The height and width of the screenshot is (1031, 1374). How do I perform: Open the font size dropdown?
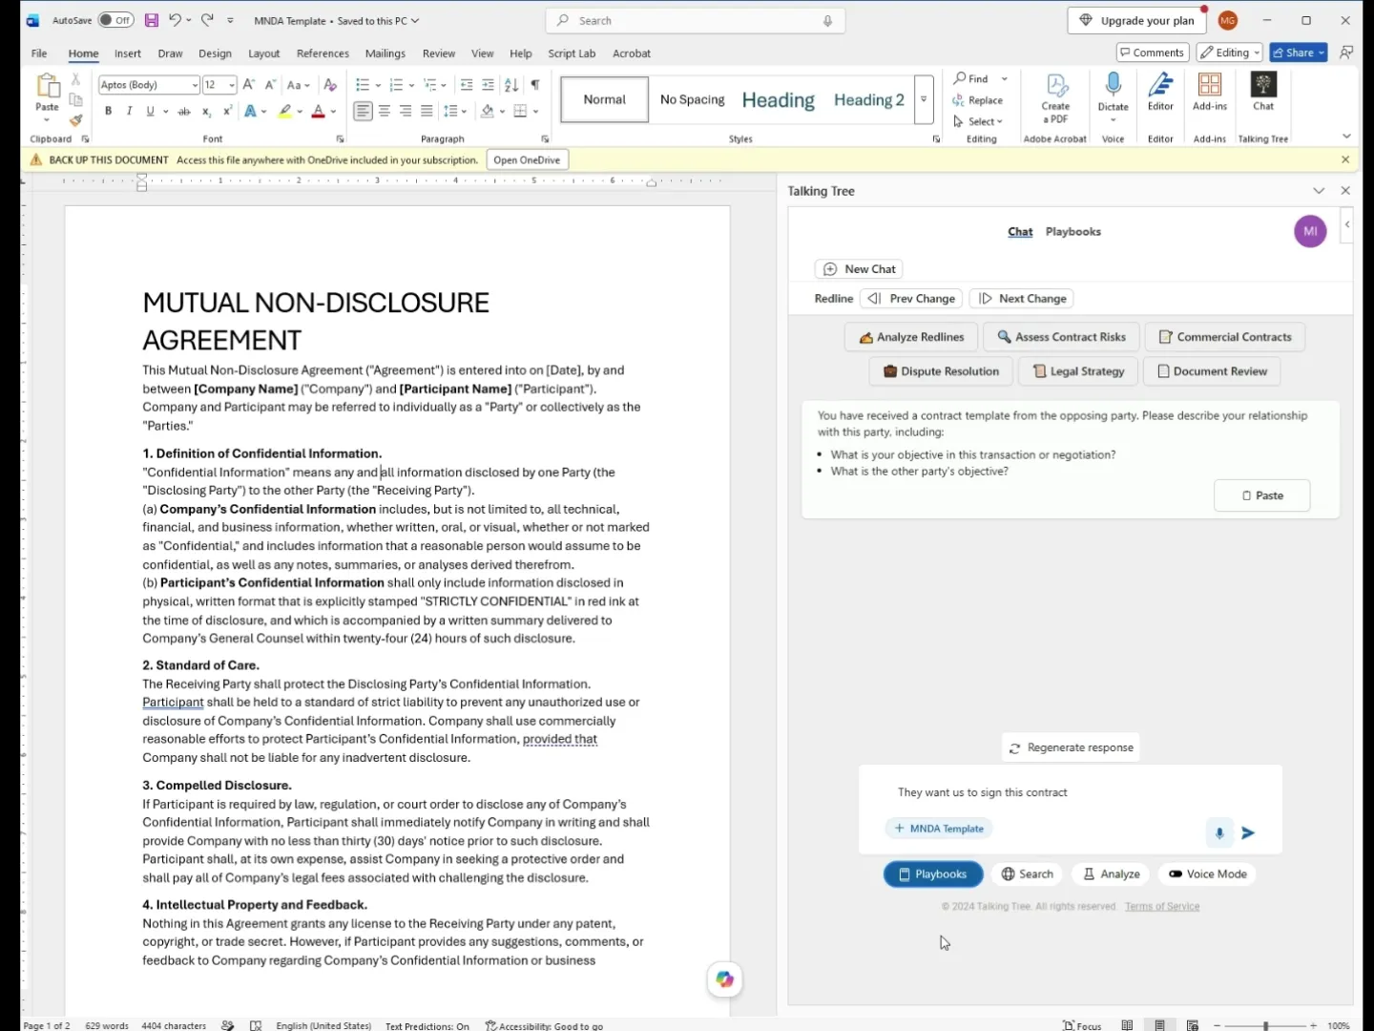pyautogui.click(x=232, y=85)
